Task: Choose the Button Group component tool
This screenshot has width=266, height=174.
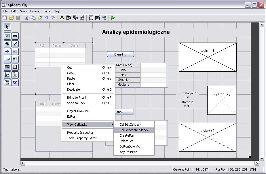Action: 7,83
